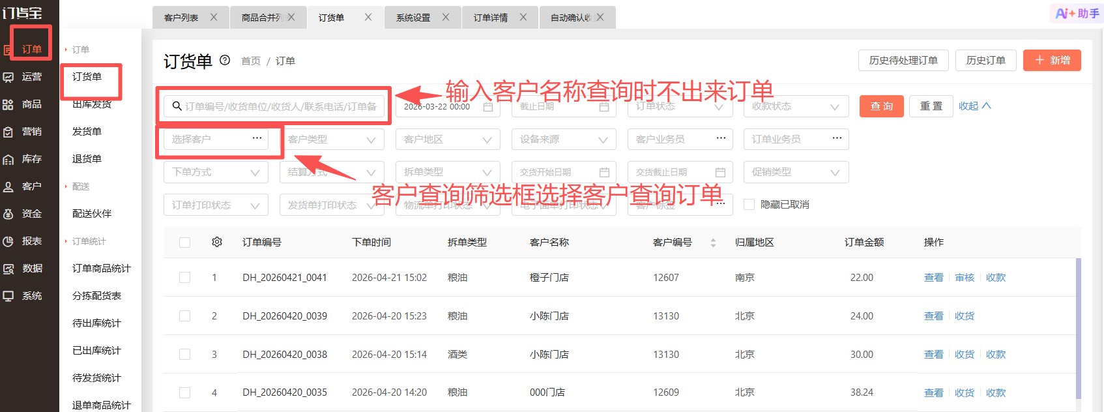Close the 客户列表 tab
This screenshot has height=412, width=1104.
tap(214, 18)
